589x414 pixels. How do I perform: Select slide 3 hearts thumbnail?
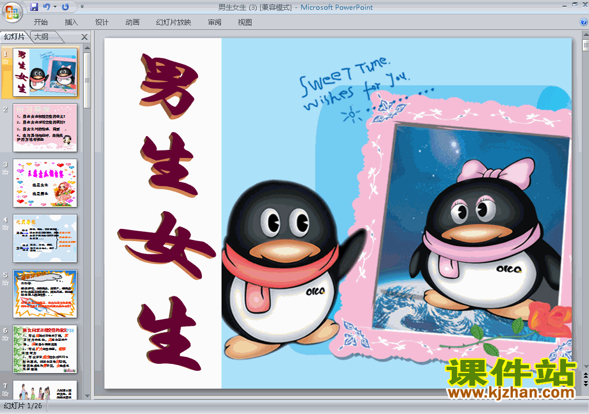click(45, 183)
